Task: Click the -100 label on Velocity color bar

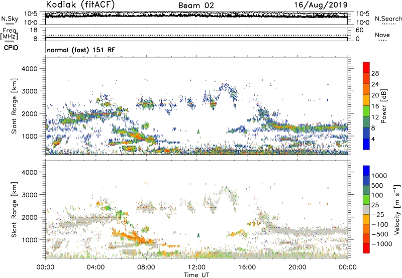Action: (x=380, y=224)
